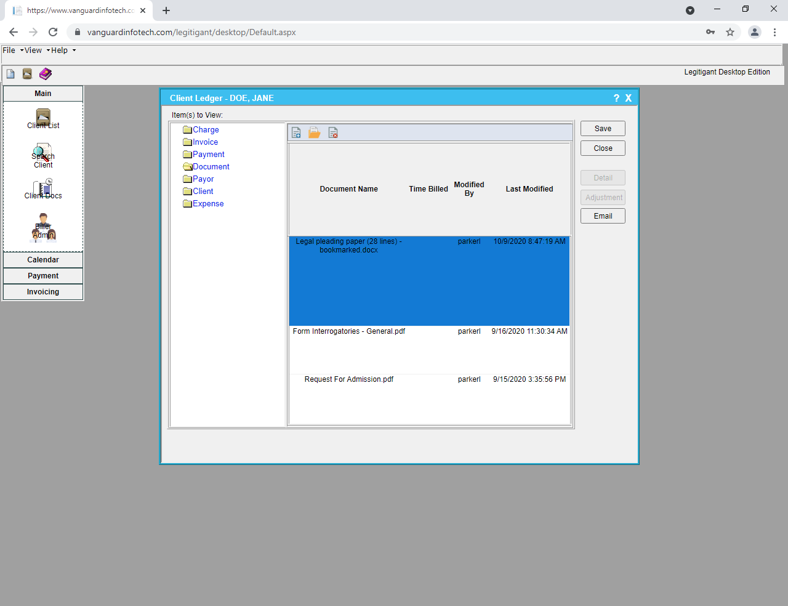Select Form Interrogatories - General.pdf
The height and width of the screenshot is (606, 788).
tap(348, 331)
